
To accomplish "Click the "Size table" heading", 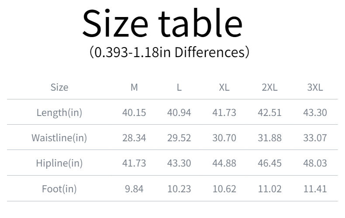I will pos(162,24).
